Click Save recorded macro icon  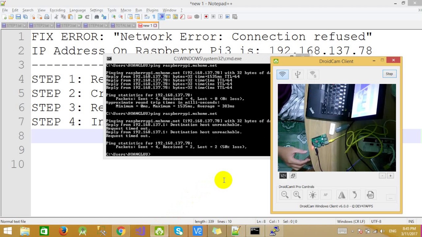click(x=234, y=16)
